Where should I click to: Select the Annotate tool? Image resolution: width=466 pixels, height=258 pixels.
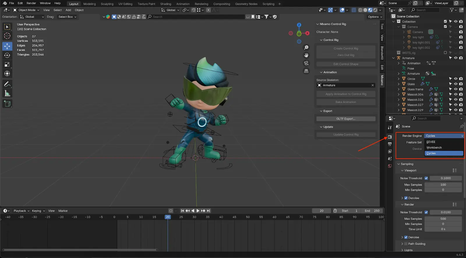pos(7,84)
